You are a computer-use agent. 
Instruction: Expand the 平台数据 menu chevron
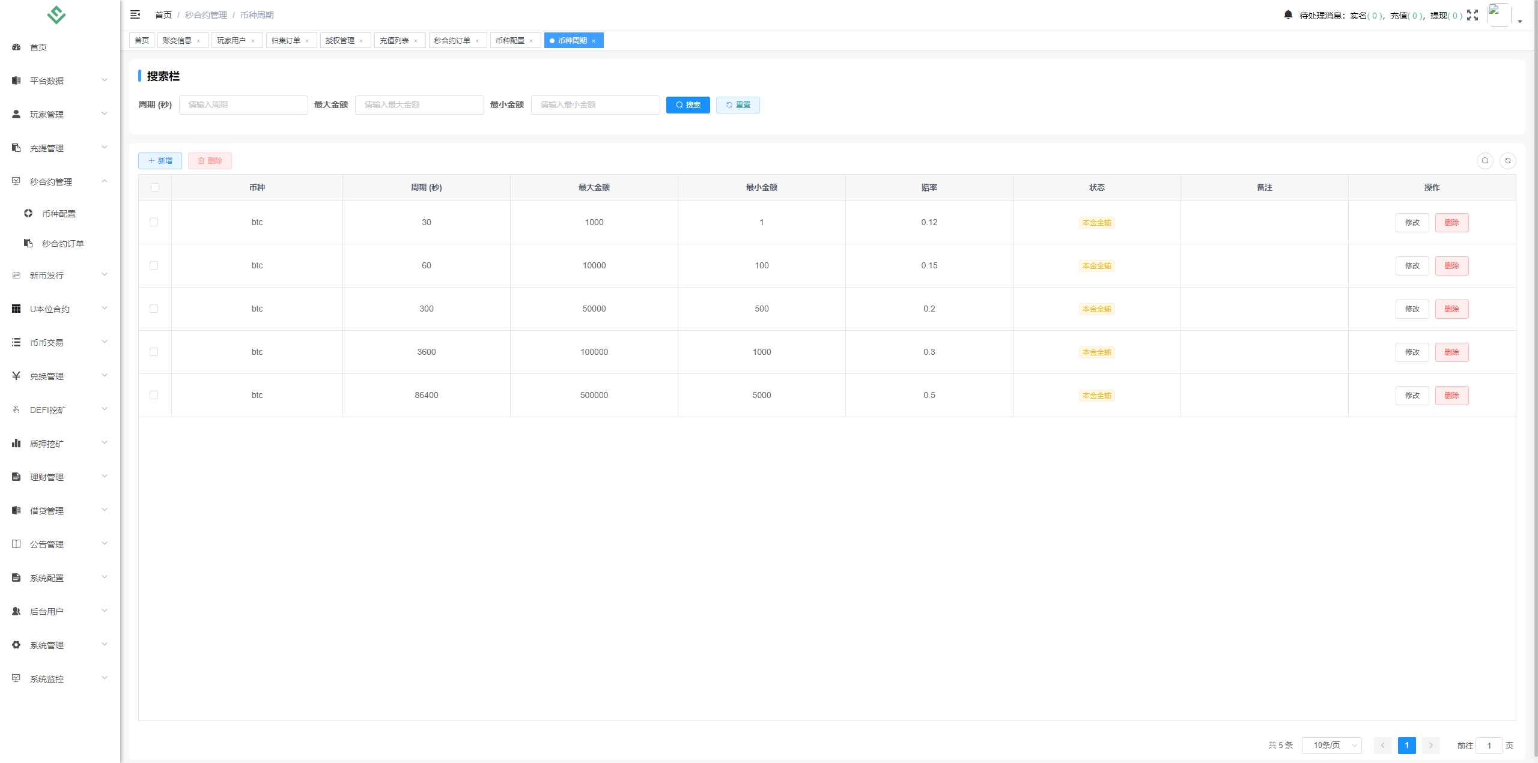105,80
